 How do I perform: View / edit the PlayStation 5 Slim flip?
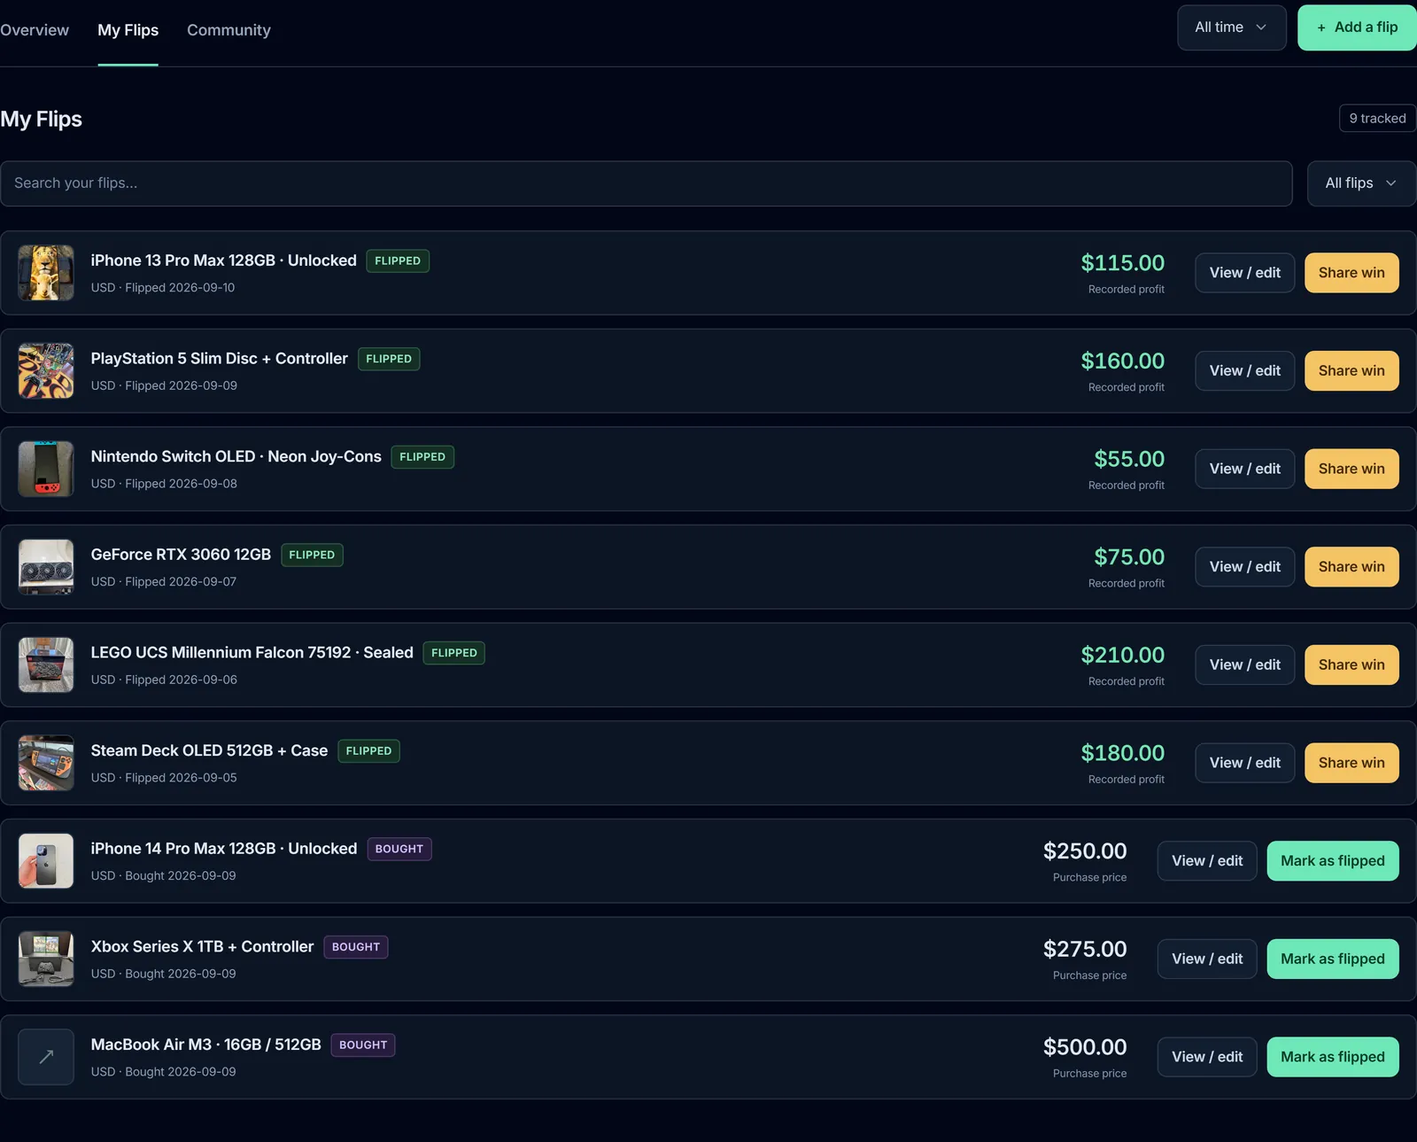(1245, 370)
